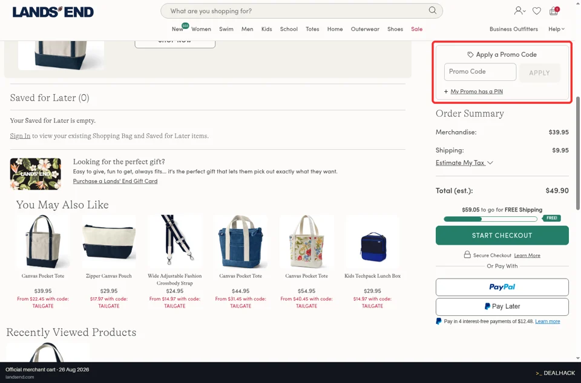581x383 pixels.
Task: Open the Kids Techpack Lunch Box thumbnail
Action: tap(372, 242)
